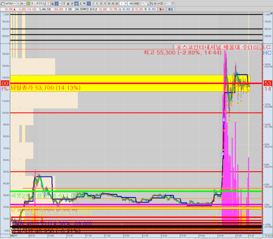The image size is (273, 239).
Task: Click the green 신 badge icon
Action: click(29, 3)
